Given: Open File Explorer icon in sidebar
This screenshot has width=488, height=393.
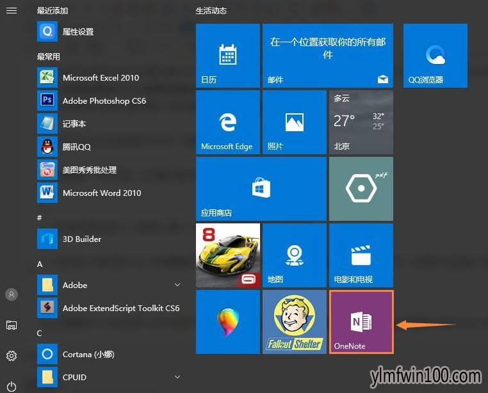Looking at the screenshot, I should (12, 325).
